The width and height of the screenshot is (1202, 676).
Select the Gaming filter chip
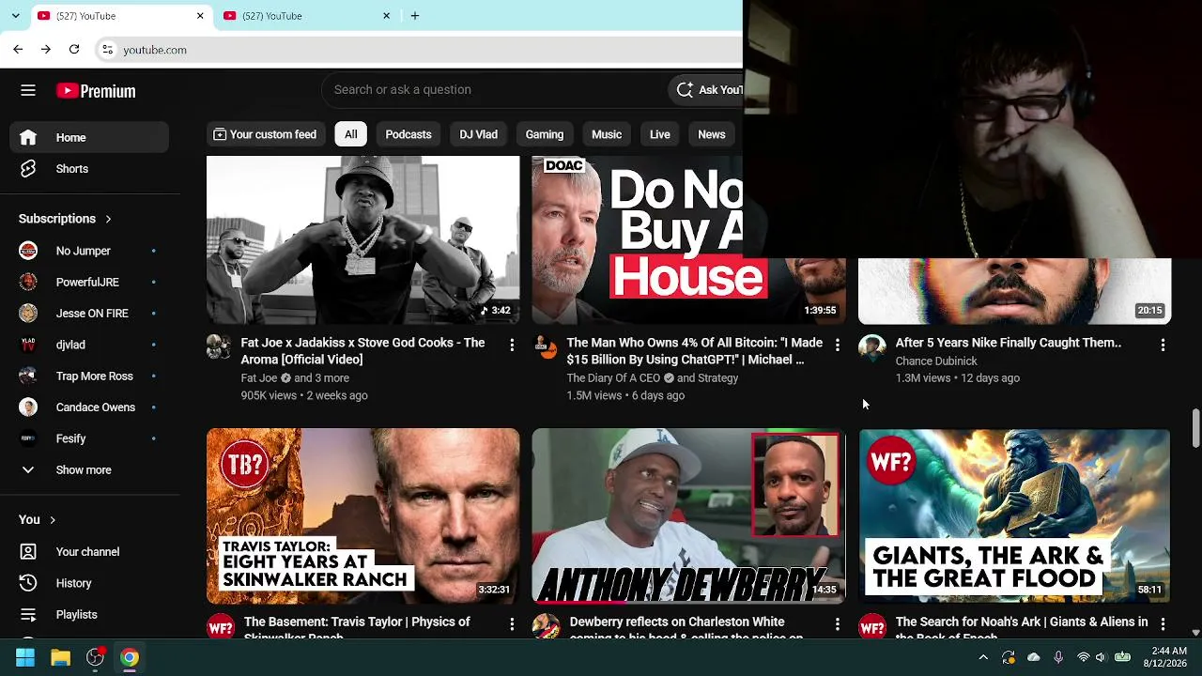(545, 134)
